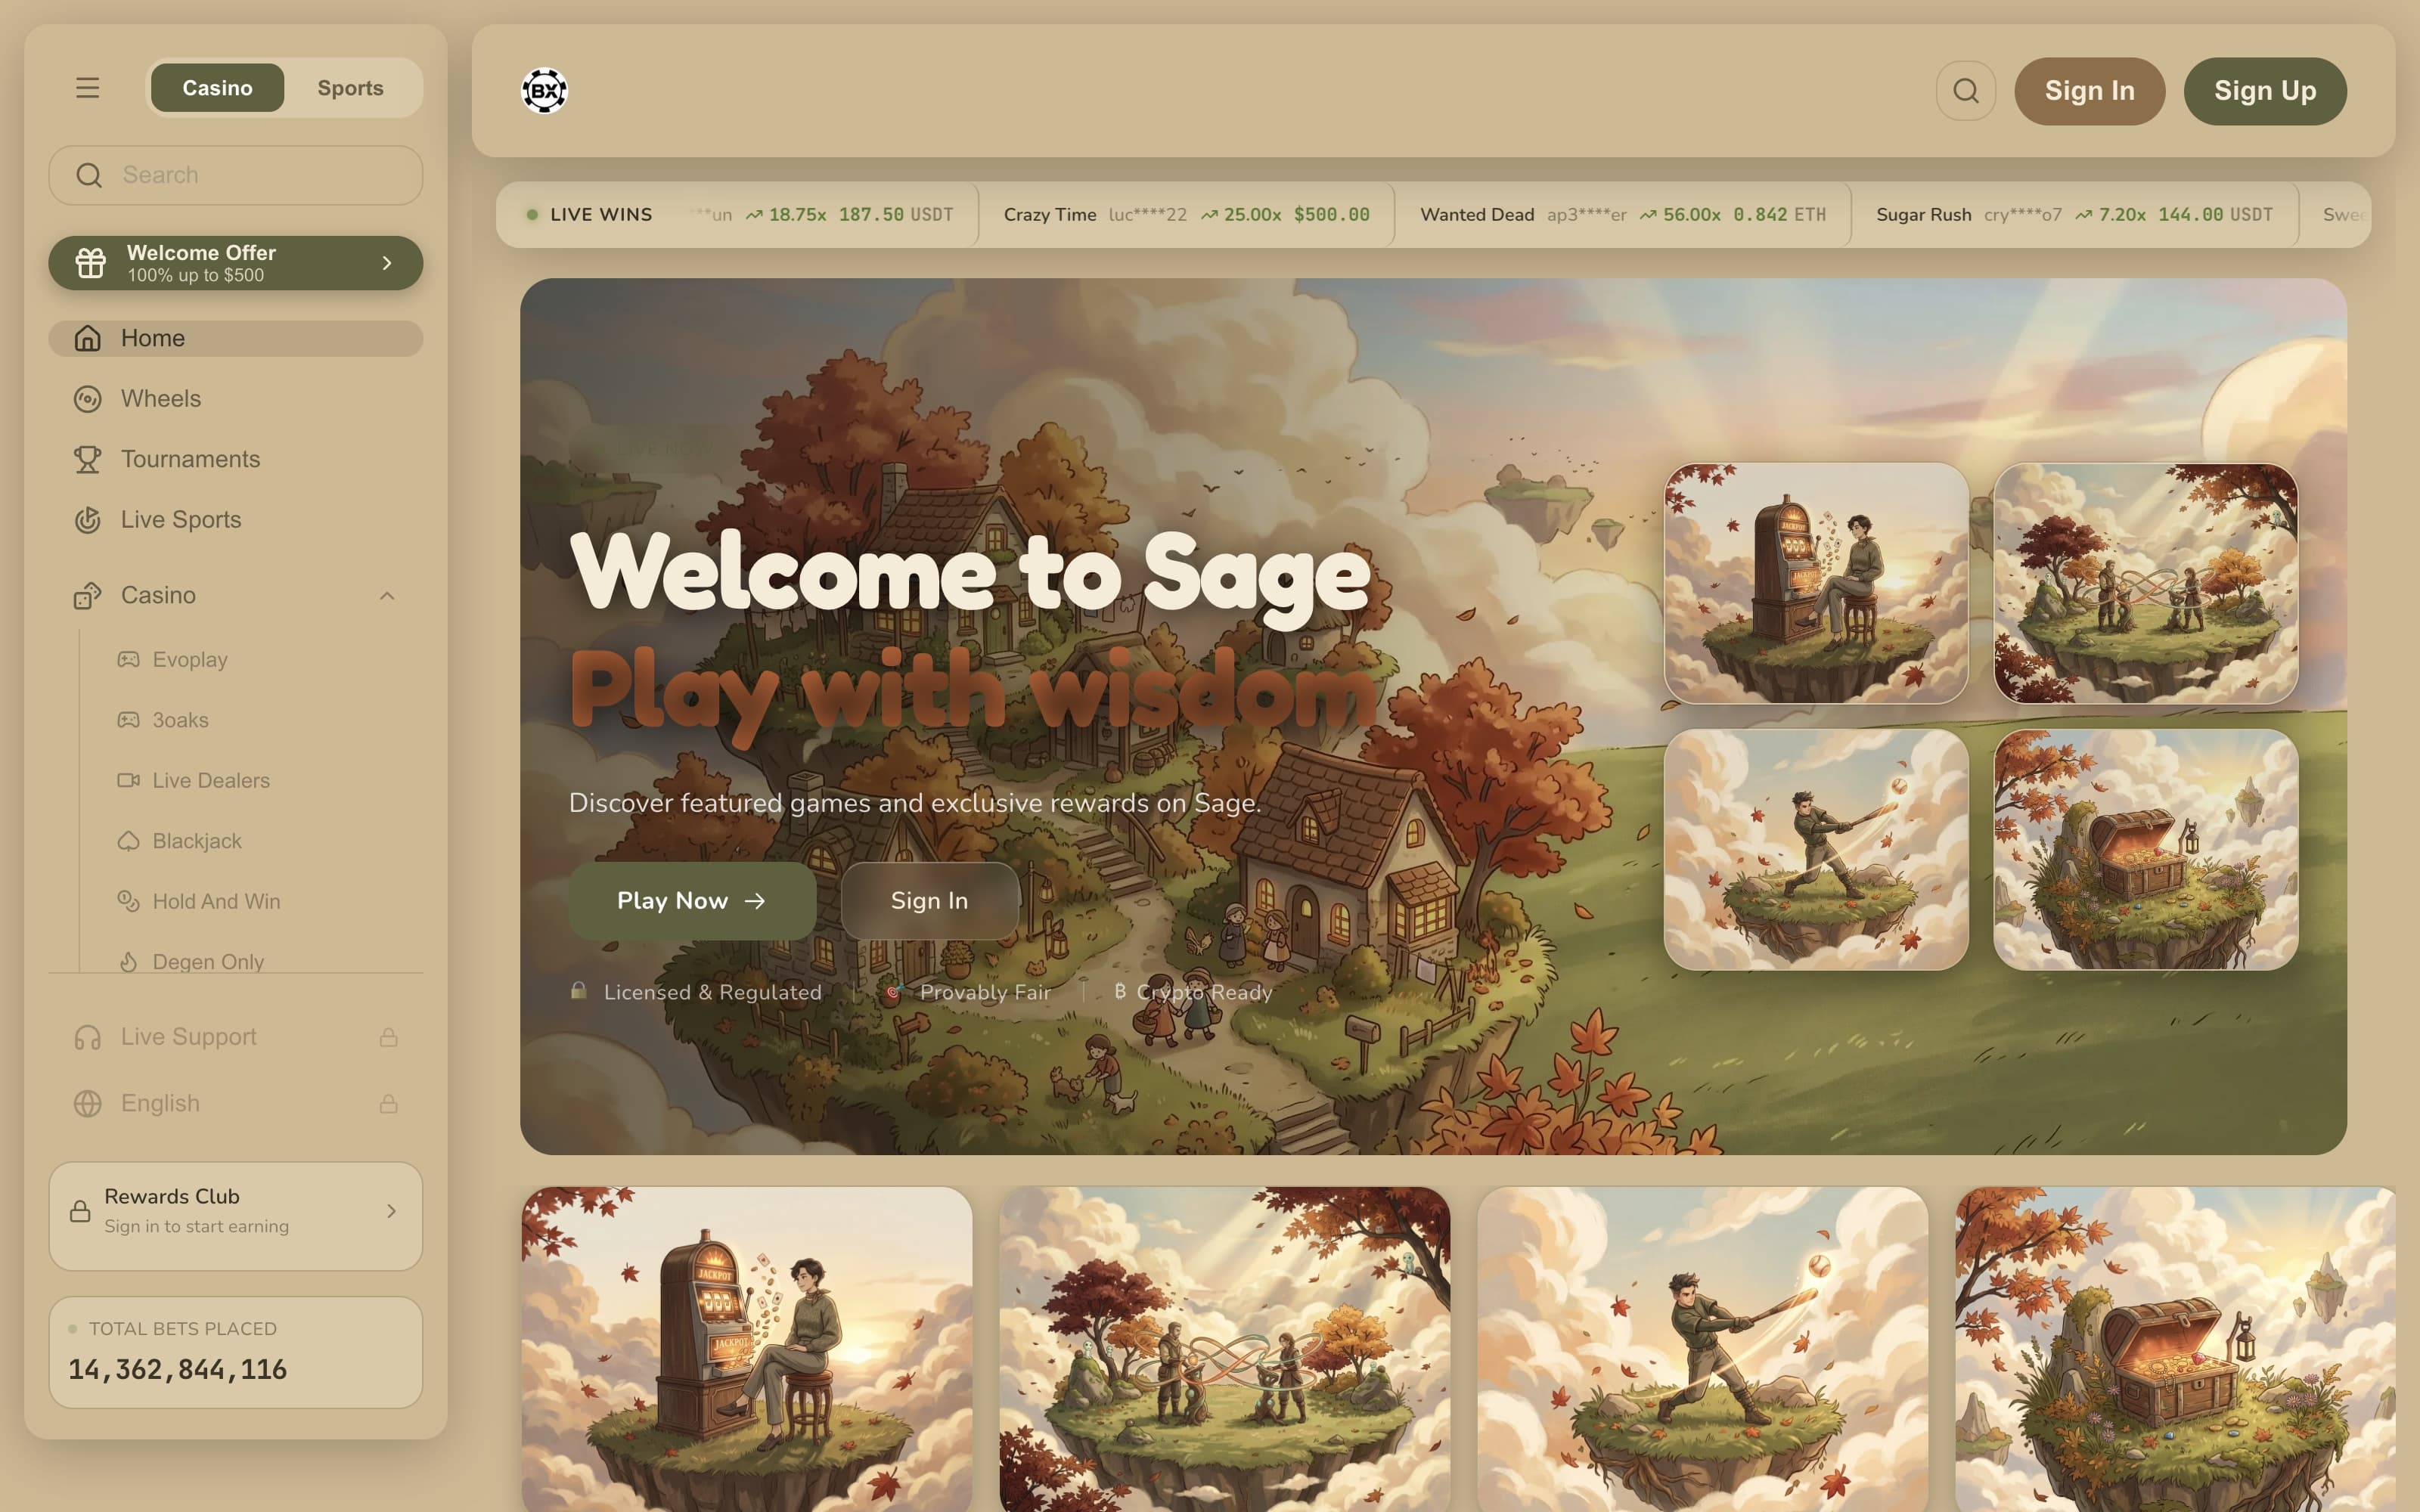Click Sign In in the hero banner
Screen dimensions: 2420x1512
coord(930,901)
